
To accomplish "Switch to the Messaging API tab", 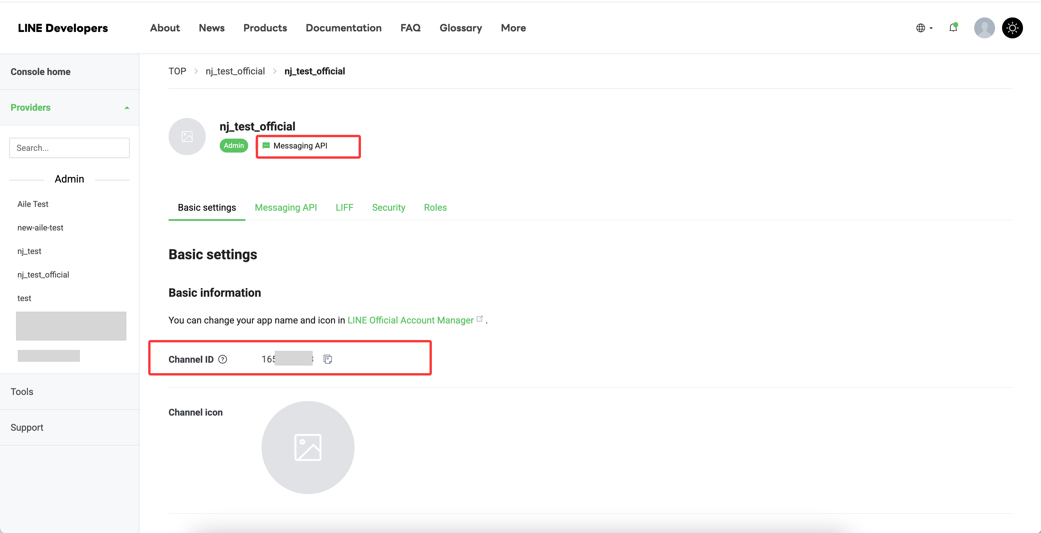I will [286, 208].
